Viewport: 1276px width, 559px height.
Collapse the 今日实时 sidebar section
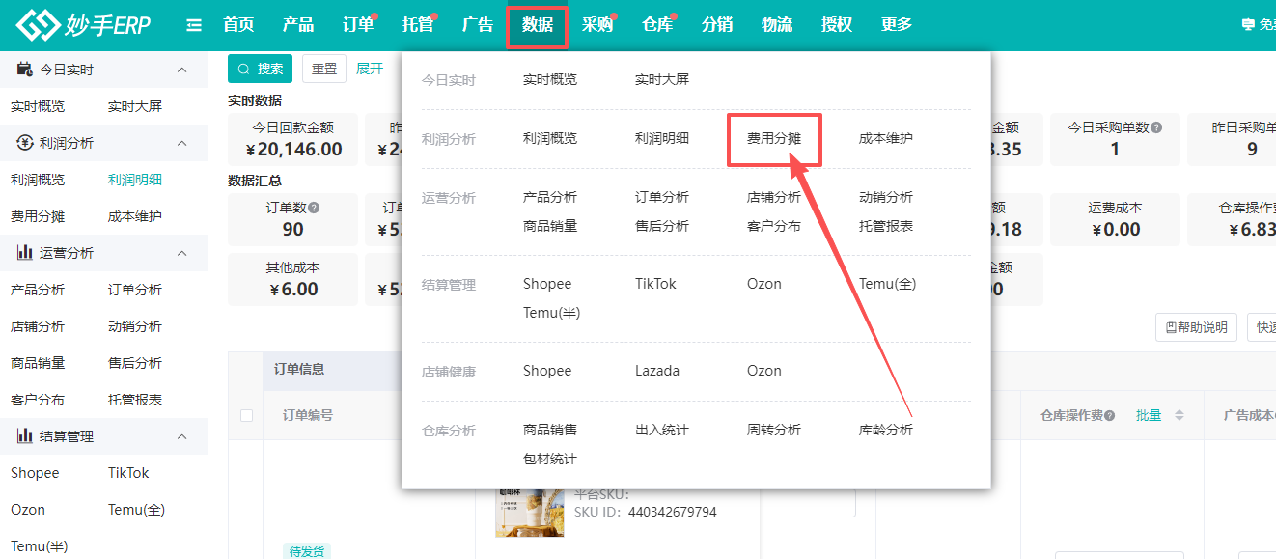182,70
